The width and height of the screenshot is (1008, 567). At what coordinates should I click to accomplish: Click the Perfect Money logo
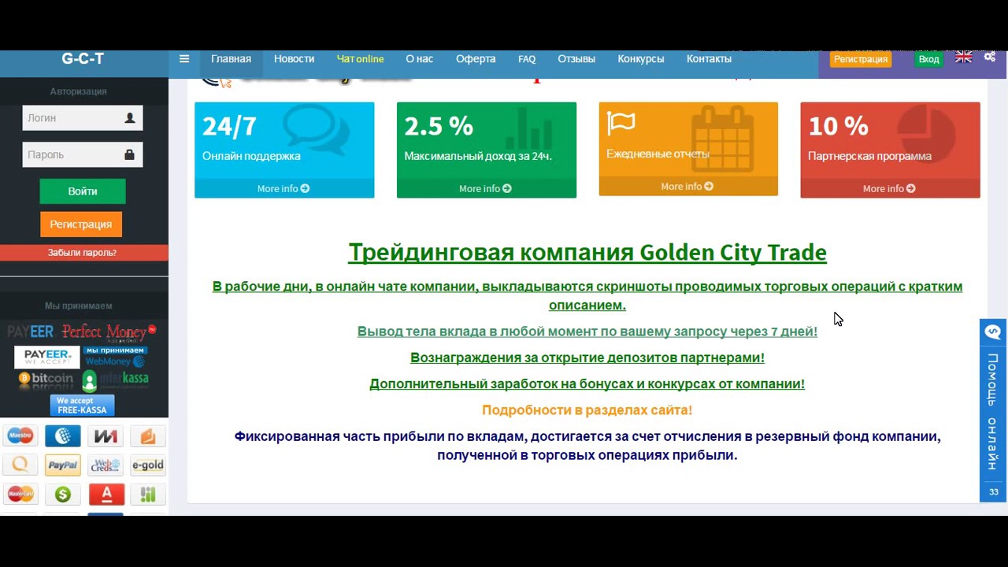[108, 332]
